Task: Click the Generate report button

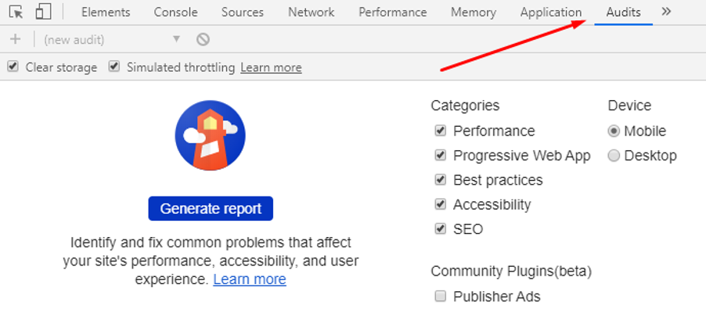Action: coord(211,208)
